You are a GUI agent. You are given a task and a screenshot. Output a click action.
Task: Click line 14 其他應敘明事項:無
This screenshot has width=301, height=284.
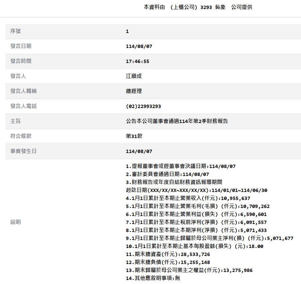(x=153, y=278)
